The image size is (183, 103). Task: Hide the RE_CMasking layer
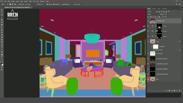pyautogui.click(x=148, y=21)
